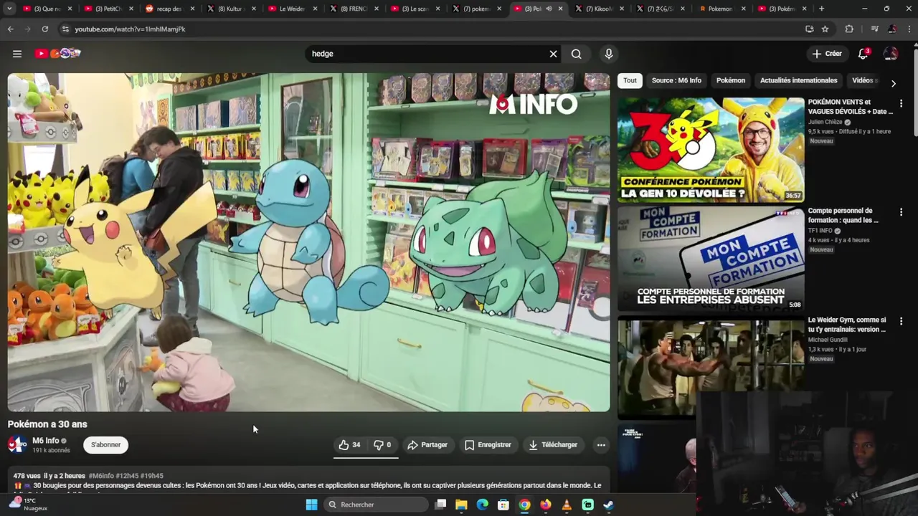Click the Télécharger download button

(x=553, y=445)
